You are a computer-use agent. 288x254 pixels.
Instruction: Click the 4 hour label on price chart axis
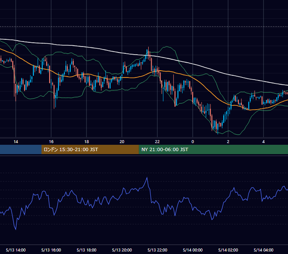click(263, 142)
